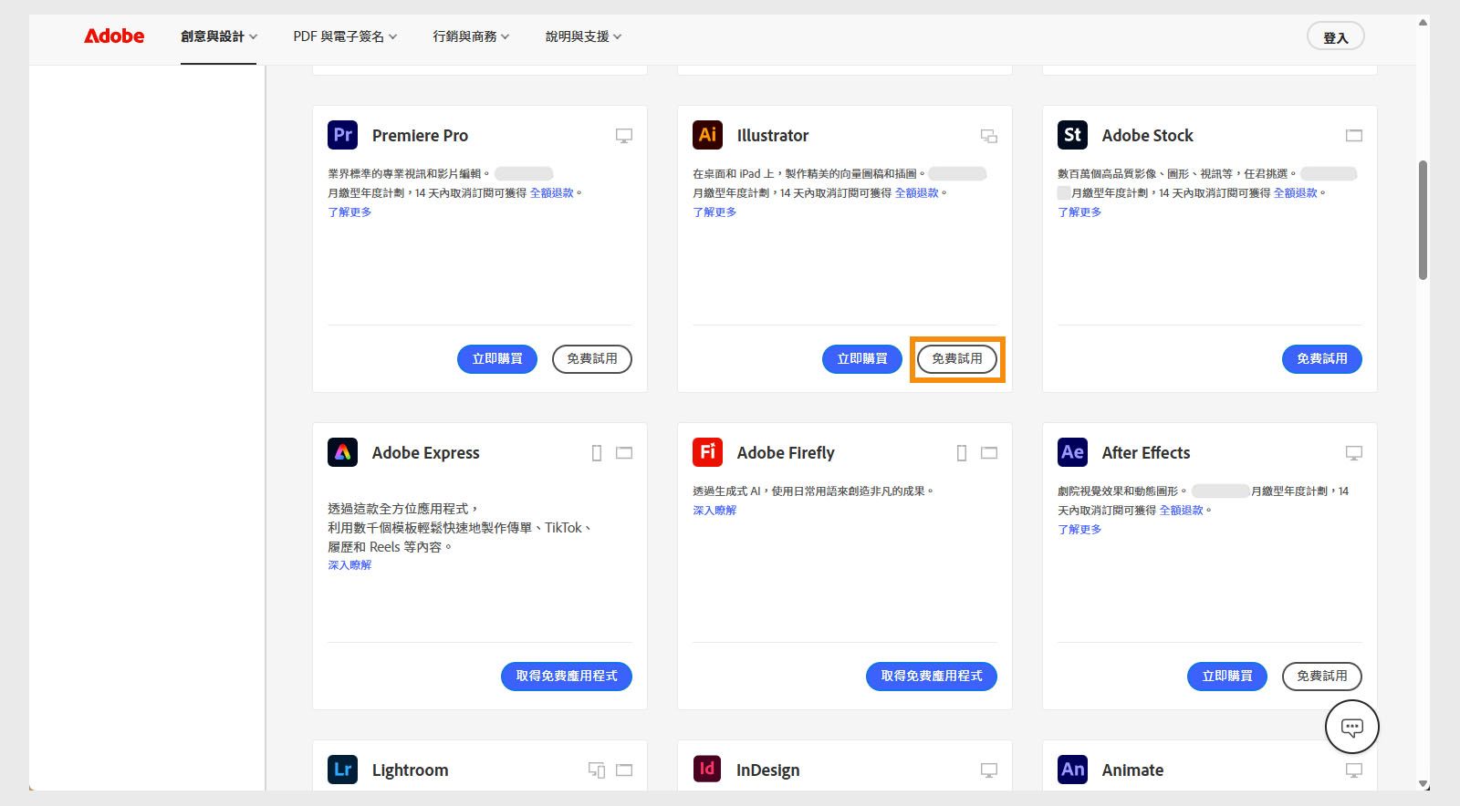This screenshot has width=1460, height=806.
Task: Click the Adobe Express app icon
Action: [x=342, y=452]
